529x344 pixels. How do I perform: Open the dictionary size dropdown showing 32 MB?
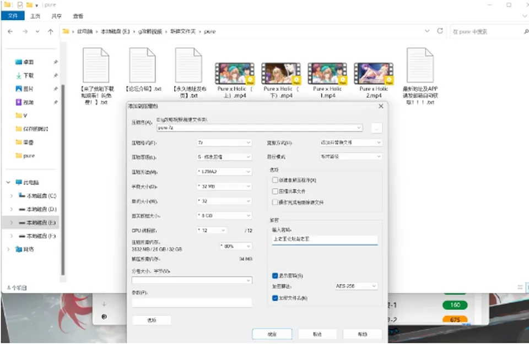224,186
